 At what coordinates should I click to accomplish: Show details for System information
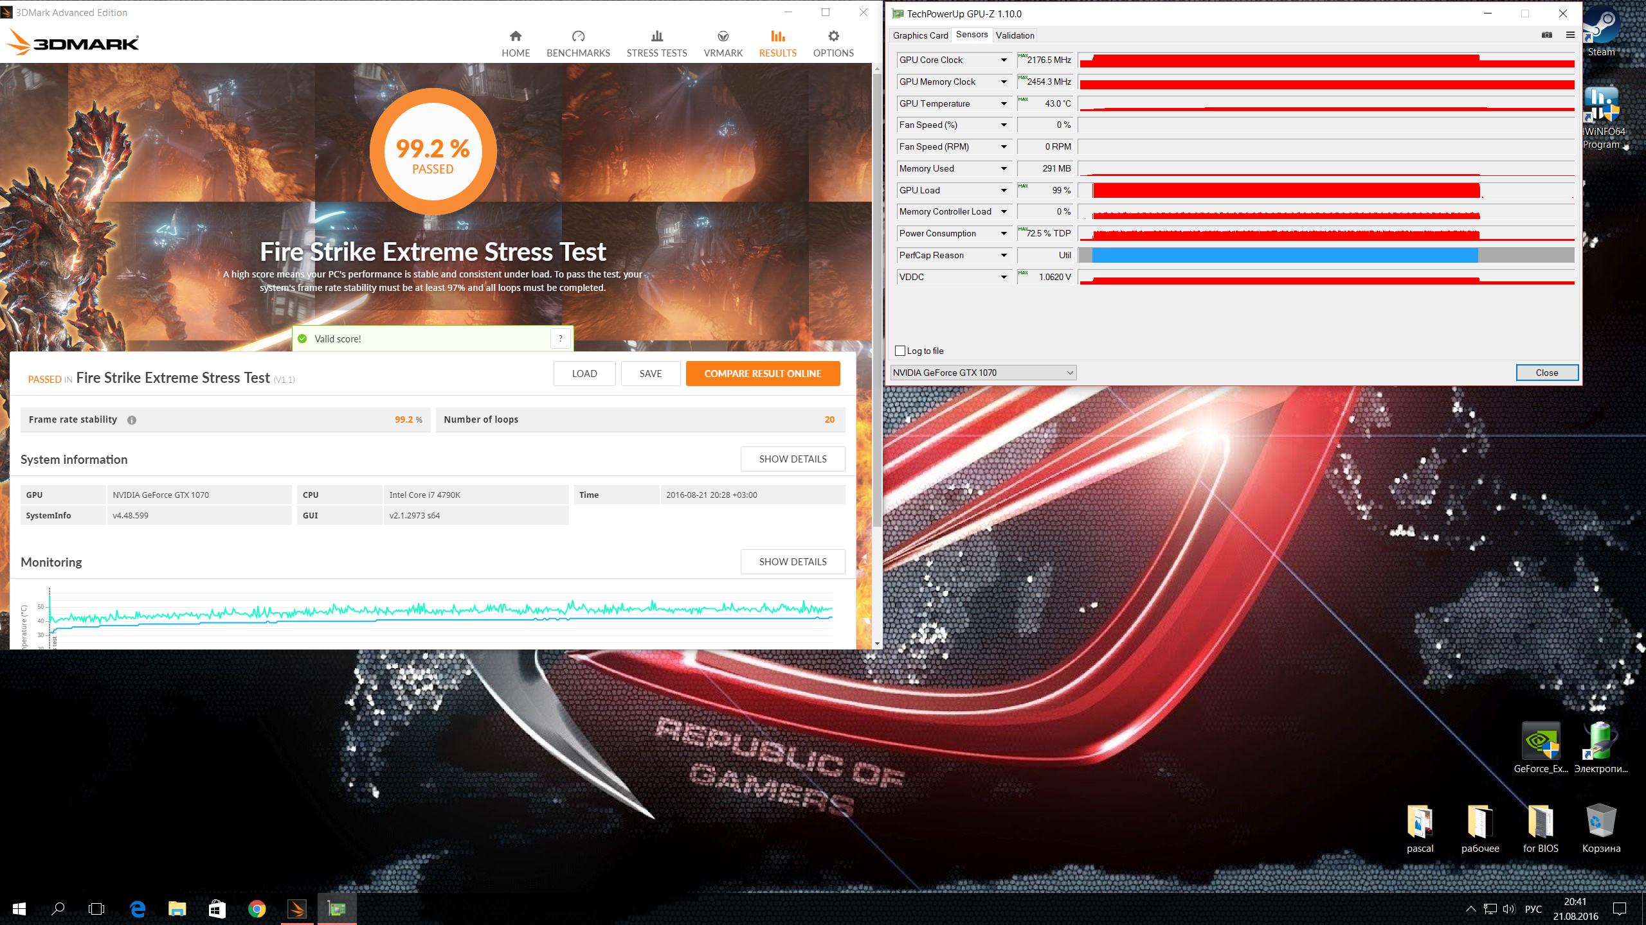(x=792, y=459)
